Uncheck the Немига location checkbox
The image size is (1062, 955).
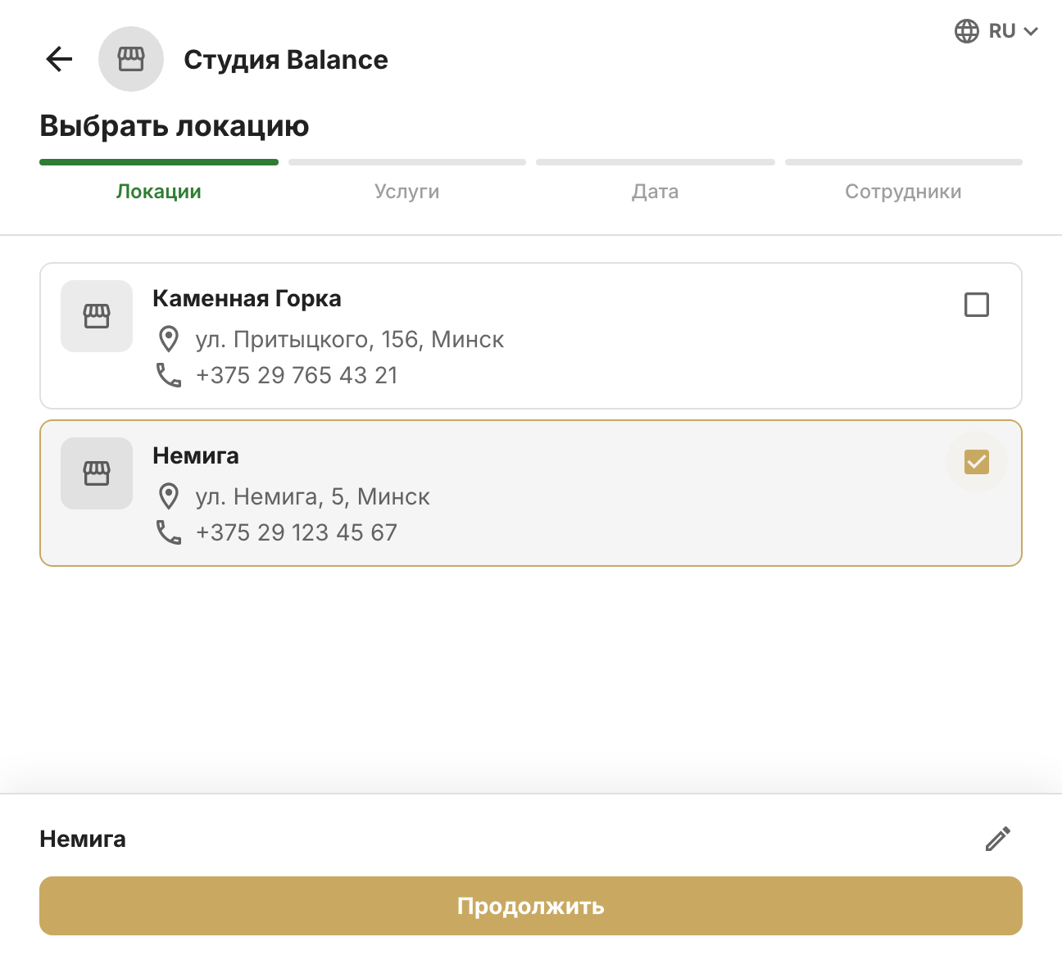tap(977, 462)
